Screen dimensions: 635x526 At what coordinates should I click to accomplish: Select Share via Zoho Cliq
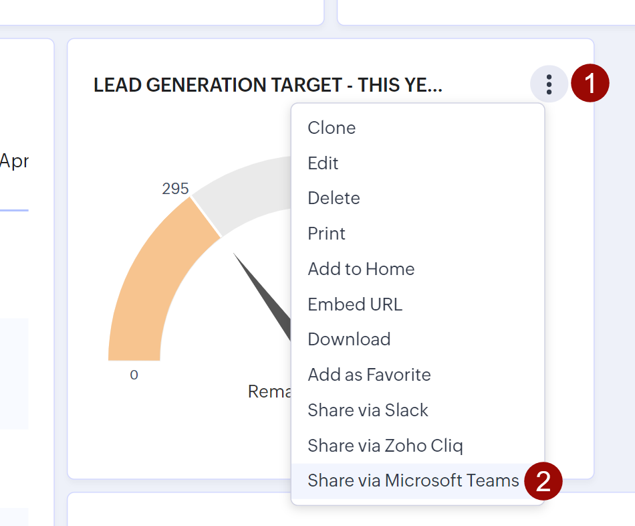385,446
